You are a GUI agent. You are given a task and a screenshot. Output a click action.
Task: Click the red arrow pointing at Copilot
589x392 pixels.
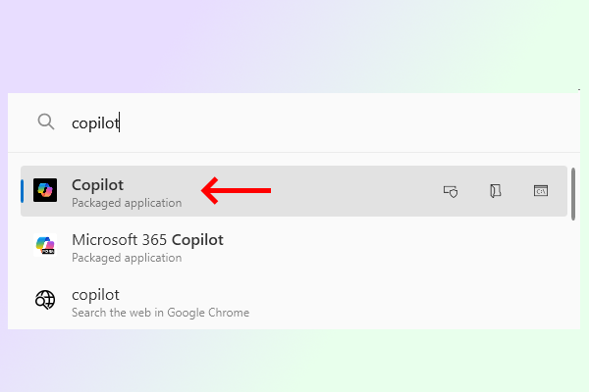coord(236,190)
